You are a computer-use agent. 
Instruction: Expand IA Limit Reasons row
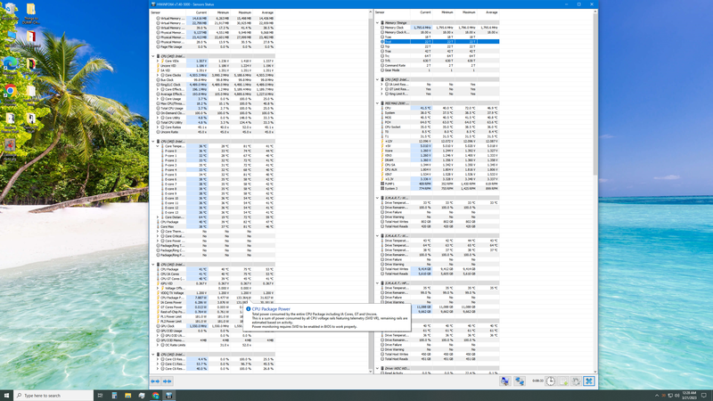(382, 85)
